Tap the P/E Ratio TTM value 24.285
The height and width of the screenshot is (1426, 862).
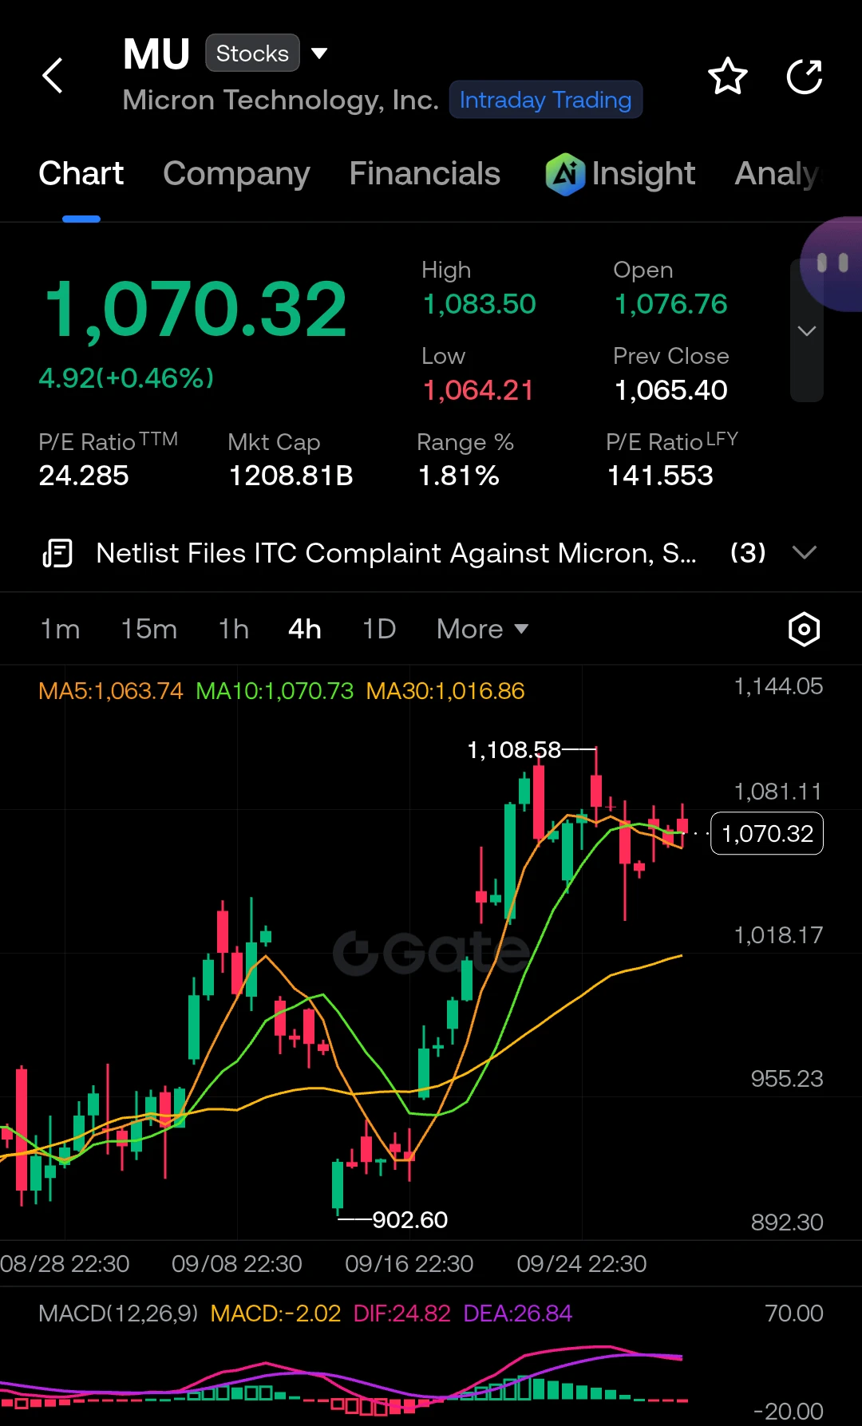tap(84, 476)
